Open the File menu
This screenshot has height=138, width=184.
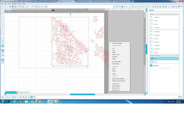coord(2,4)
